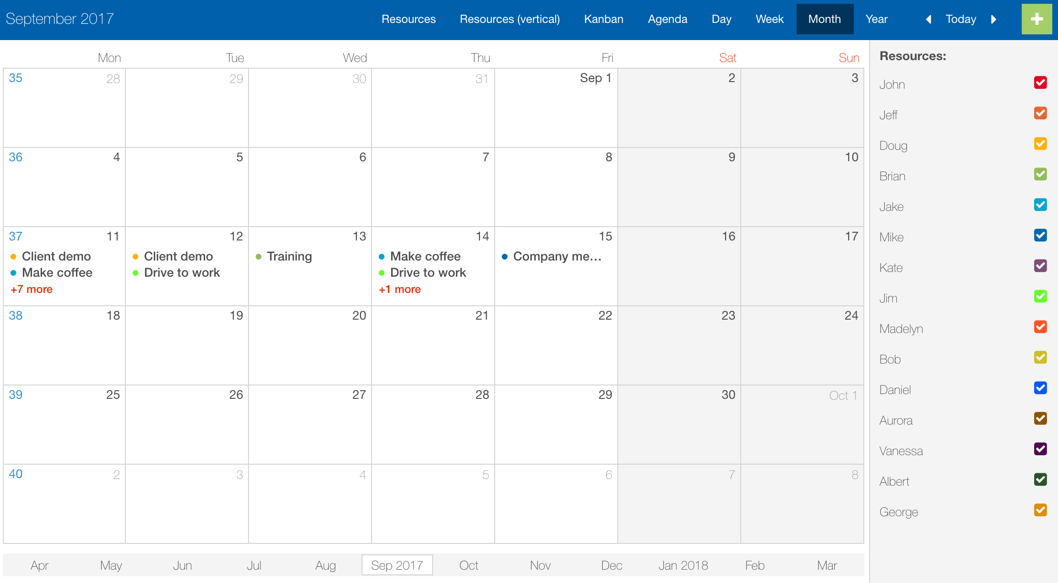
Task: Click the orange dot beside Client demo on Sep 11
Action: (x=13, y=257)
